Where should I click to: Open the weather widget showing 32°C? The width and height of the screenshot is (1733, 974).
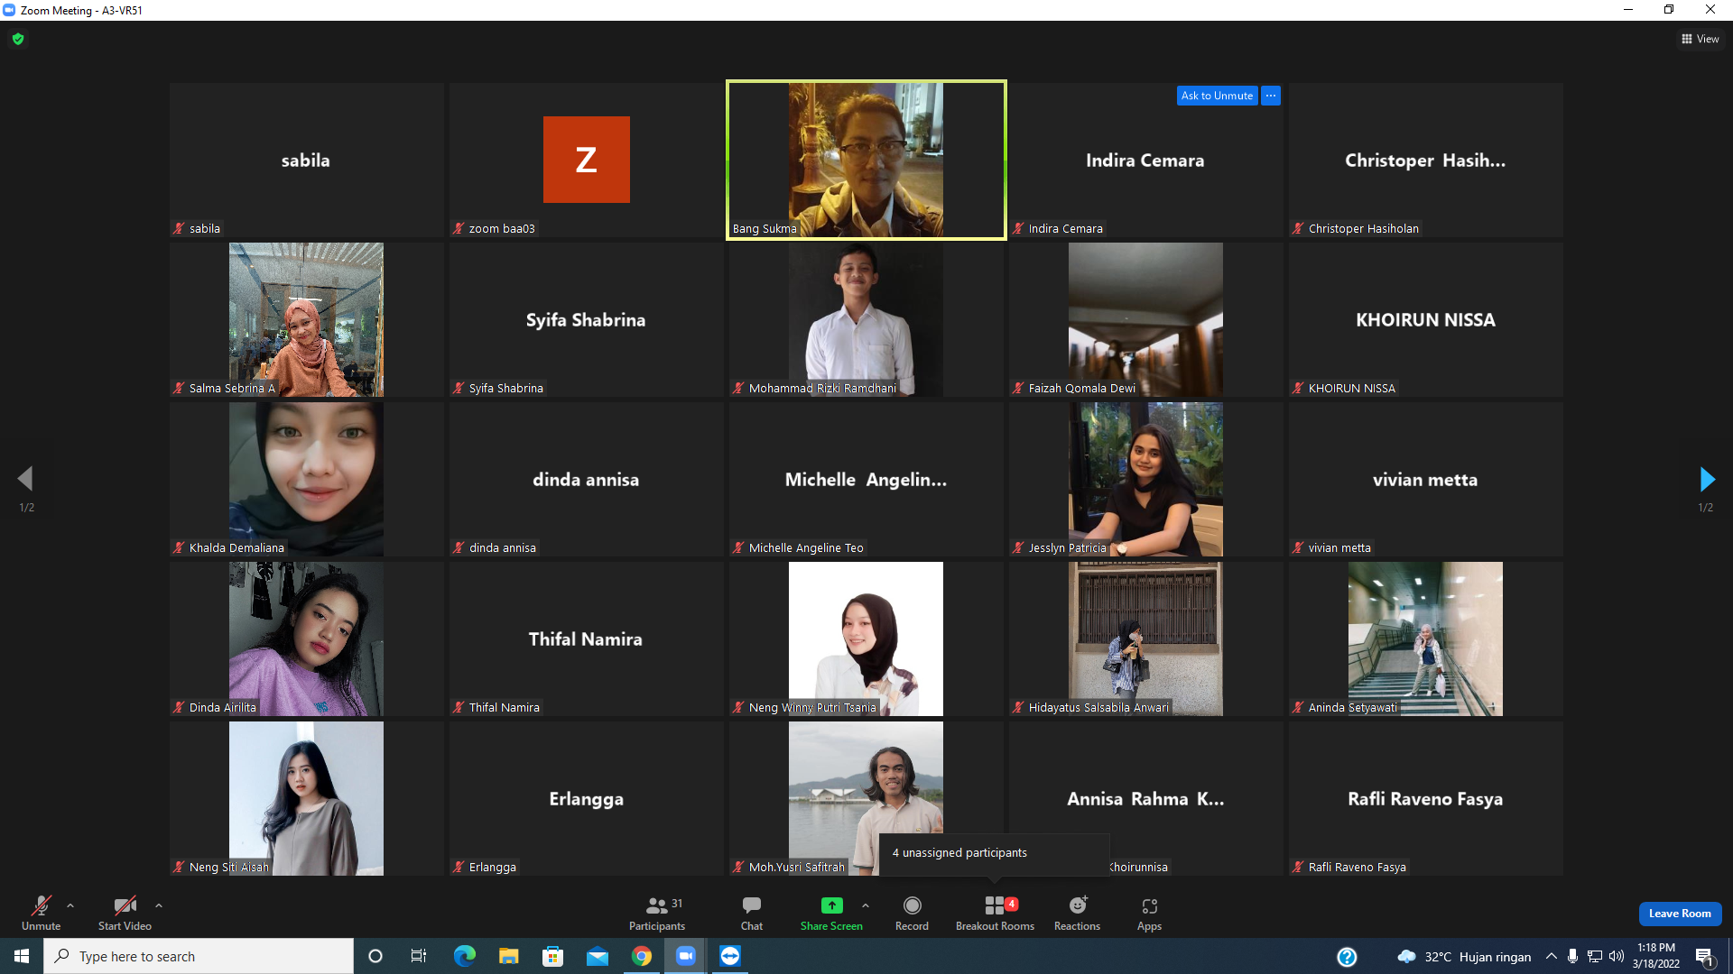pos(1463,957)
